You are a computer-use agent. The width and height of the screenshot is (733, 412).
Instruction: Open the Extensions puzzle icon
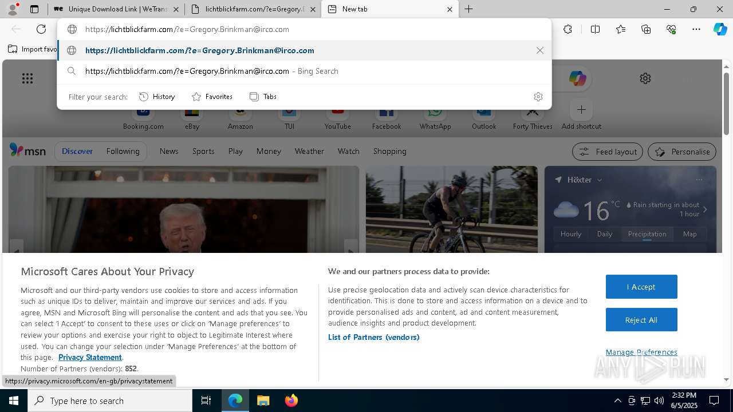[568, 29]
